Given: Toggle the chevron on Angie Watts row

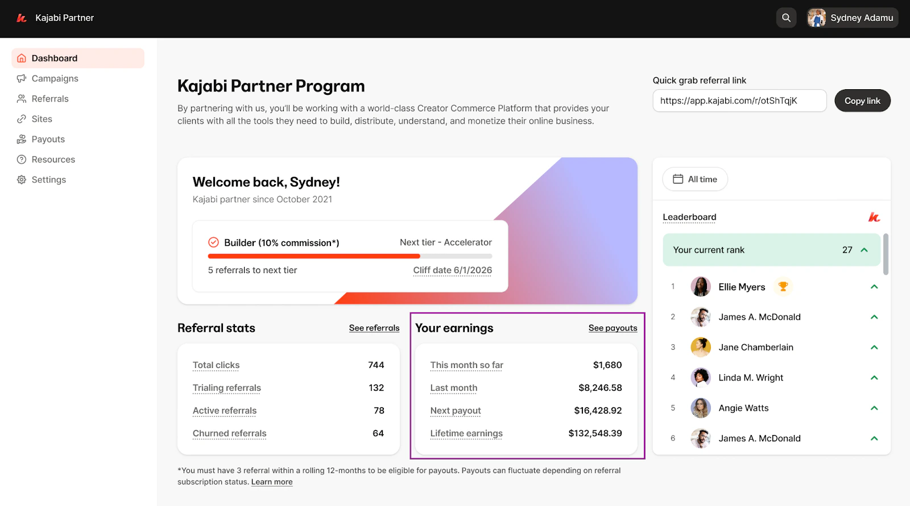Looking at the screenshot, I should click(874, 408).
